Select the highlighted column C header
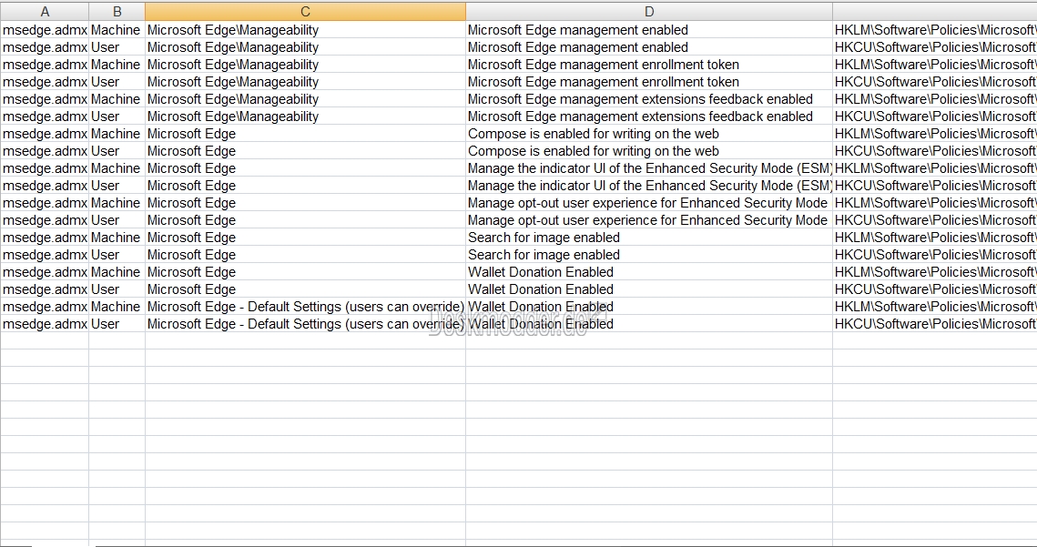Screen dimensions: 1037x547 click(x=305, y=11)
